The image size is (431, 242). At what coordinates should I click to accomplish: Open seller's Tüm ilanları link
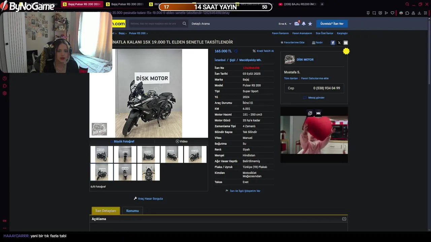291,78
